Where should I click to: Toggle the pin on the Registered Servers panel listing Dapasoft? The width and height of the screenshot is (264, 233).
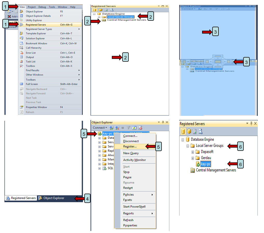click(x=251, y=124)
